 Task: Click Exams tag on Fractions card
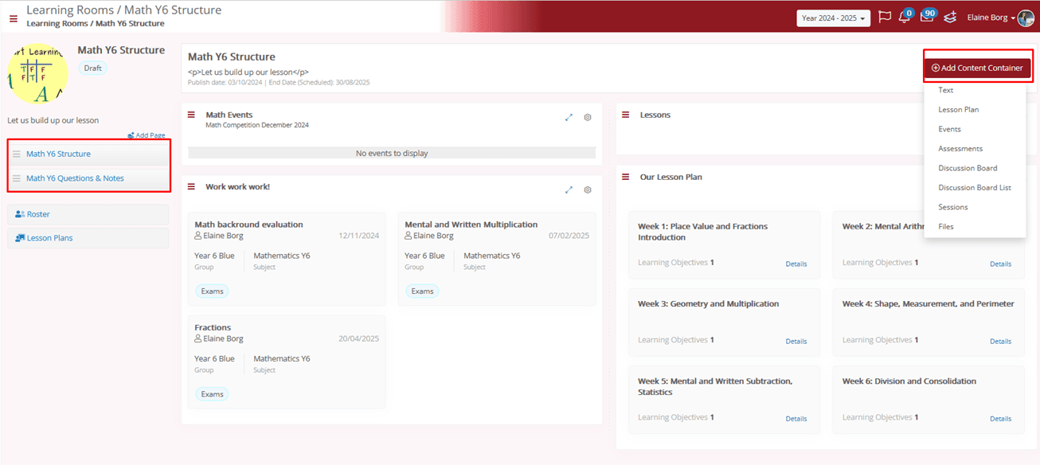[x=212, y=394]
